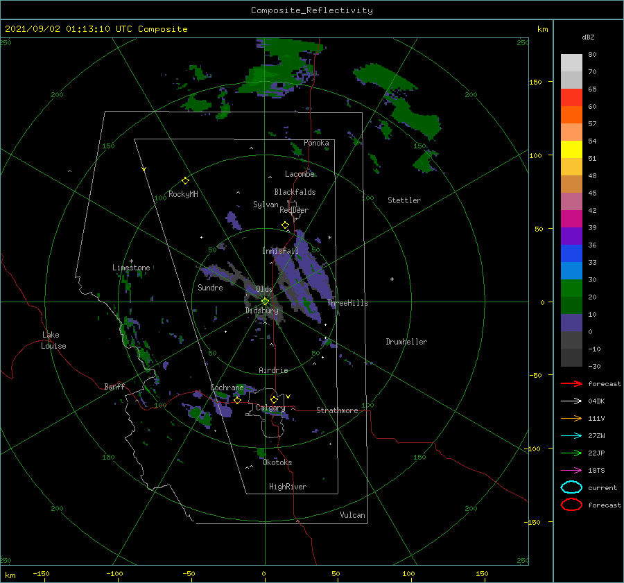Select the orange 111V arrow icon
The image size is (624, 583).
(571, 418)
